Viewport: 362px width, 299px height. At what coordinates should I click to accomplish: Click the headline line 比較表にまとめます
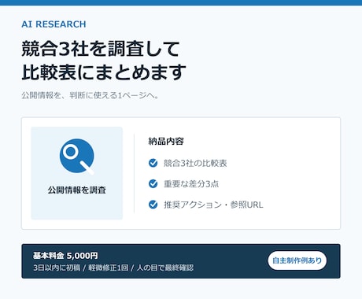point(104,72)
